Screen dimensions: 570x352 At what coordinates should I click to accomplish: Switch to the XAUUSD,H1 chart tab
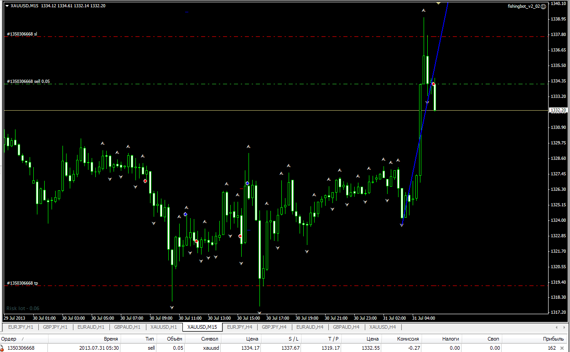tap(164, 327)
